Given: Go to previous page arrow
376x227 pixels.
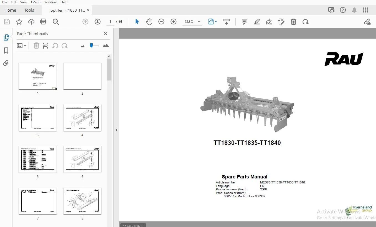Looking at the screenshot, I should [x=85, y=22].
